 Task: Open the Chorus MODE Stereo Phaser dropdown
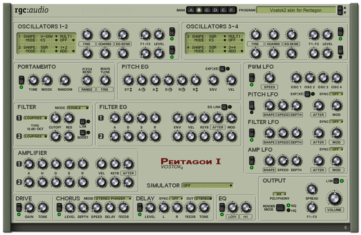tap(113, 198)
